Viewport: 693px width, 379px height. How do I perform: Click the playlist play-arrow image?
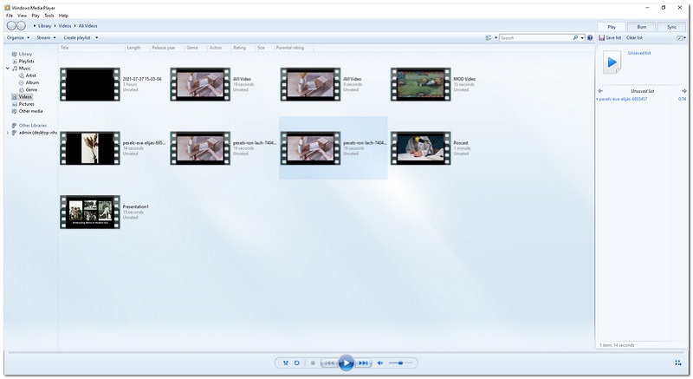[612, 62]
